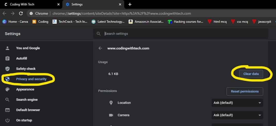276x126 pixels.
Task: Click the Camera icon in permissions
Action: [x=111, y=115]
